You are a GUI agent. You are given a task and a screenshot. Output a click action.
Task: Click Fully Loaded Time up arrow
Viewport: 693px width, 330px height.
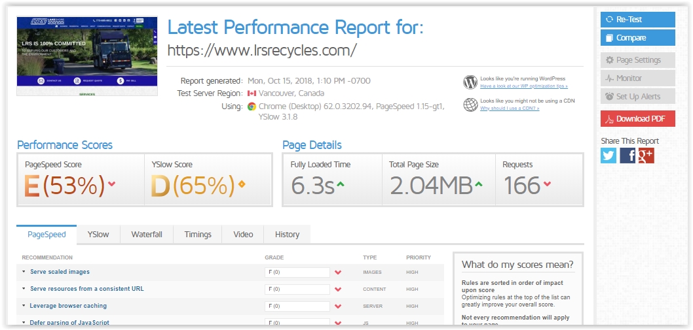(341, 184)
